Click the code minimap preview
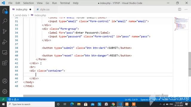Image resolution: width=191 pixels, height=107 pixels. (x=181, y=24)
